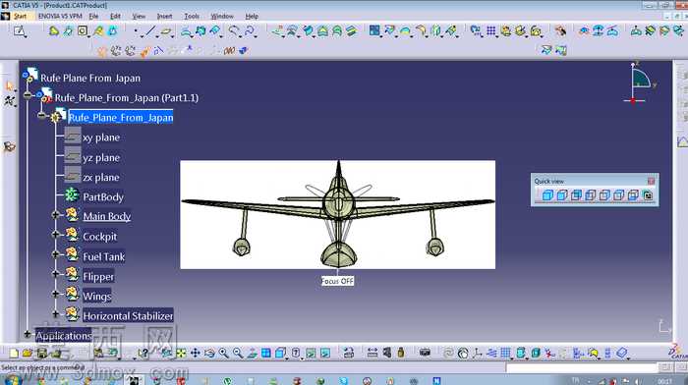
Task: Click the axis system icon in bottom toolbar
Action: pos(478,353)
